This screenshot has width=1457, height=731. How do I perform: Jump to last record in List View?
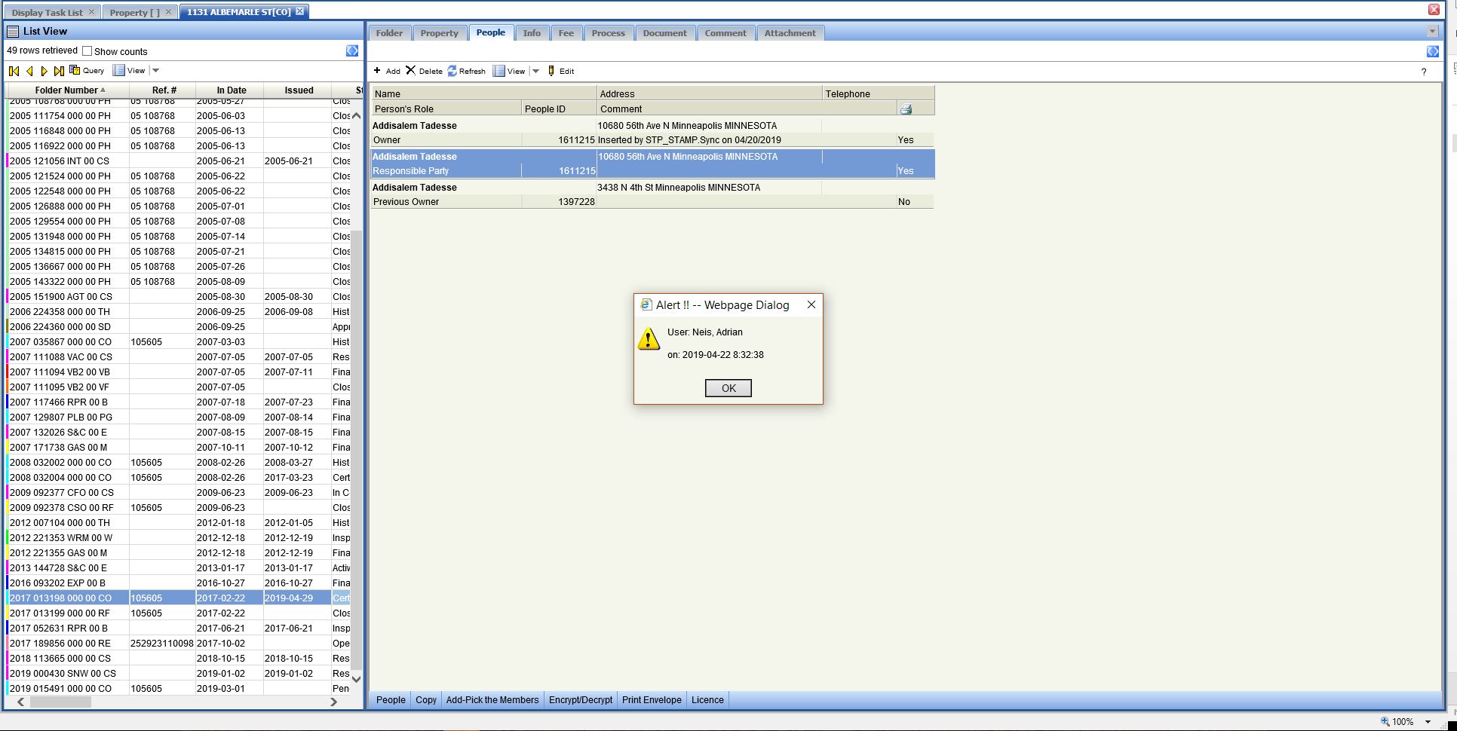point(59,71)
